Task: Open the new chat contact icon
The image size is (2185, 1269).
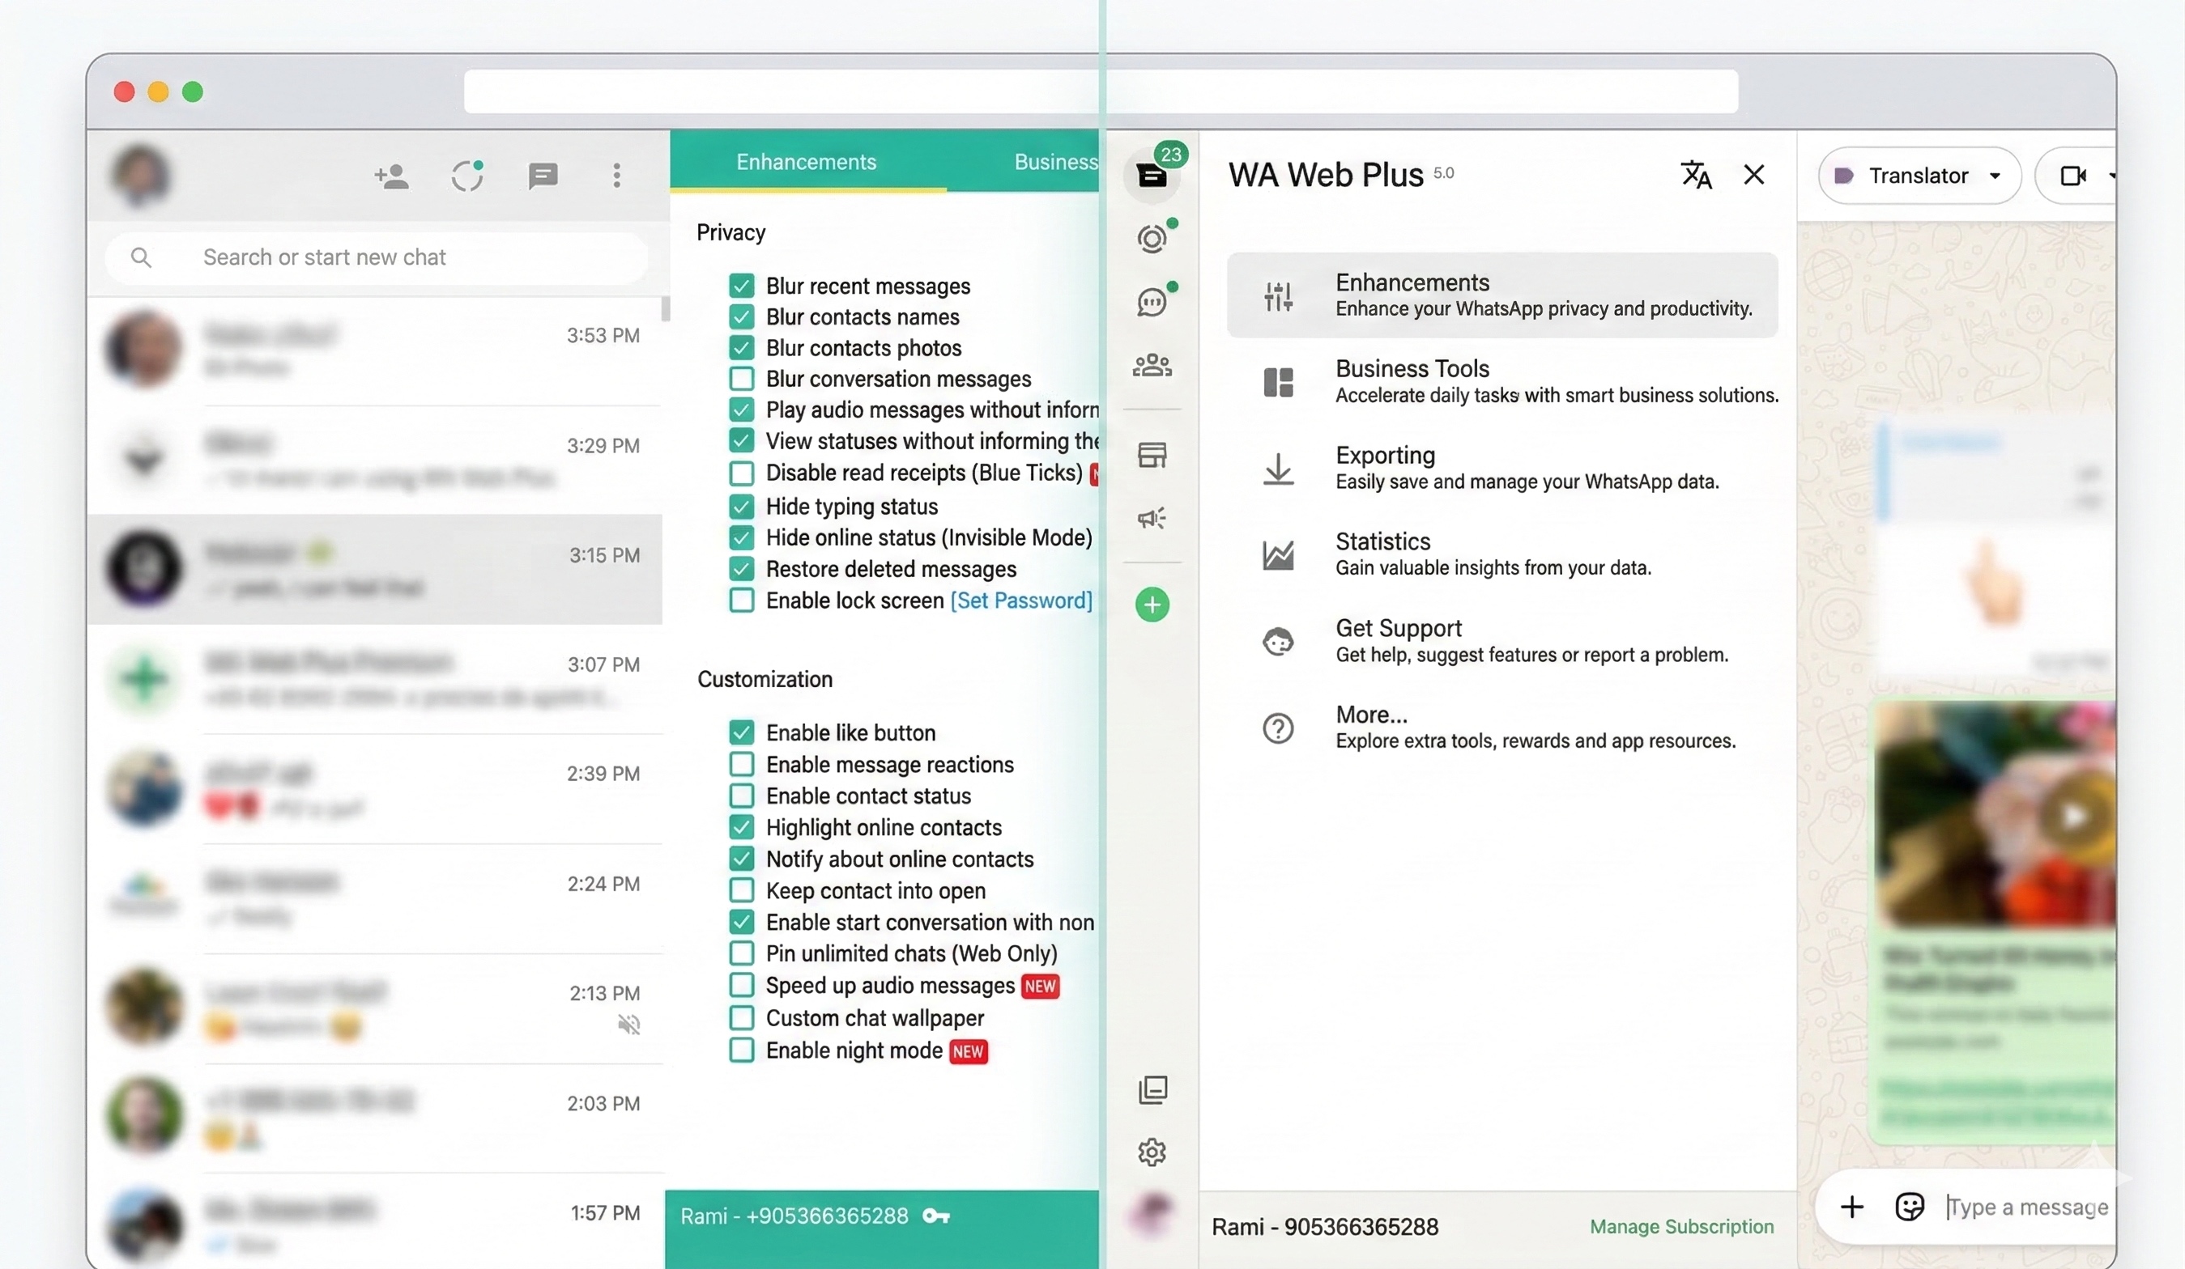Action: click(x=391, y=176)
